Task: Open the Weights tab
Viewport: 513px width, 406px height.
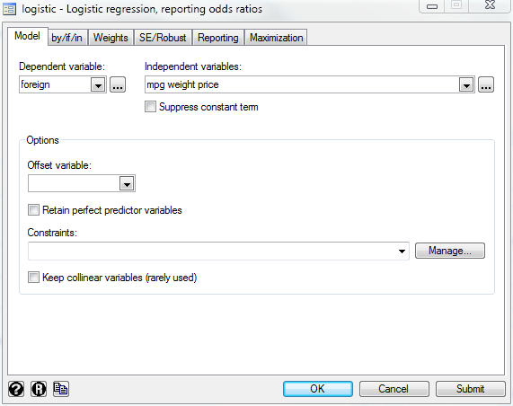Action: click(x=111, y=38)
